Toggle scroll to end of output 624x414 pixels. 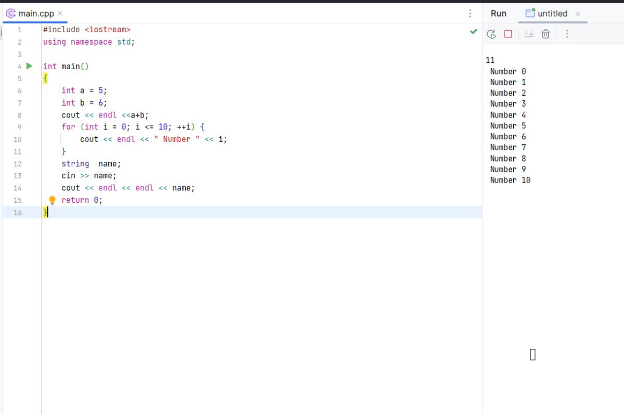529,34
